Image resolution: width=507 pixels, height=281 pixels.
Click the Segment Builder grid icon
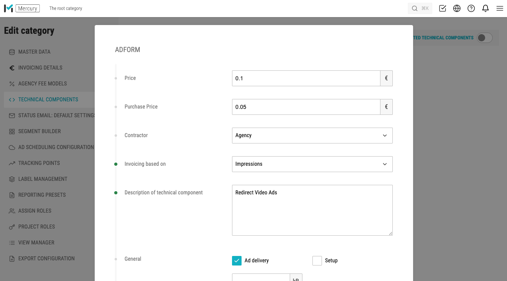pos(12,131)
